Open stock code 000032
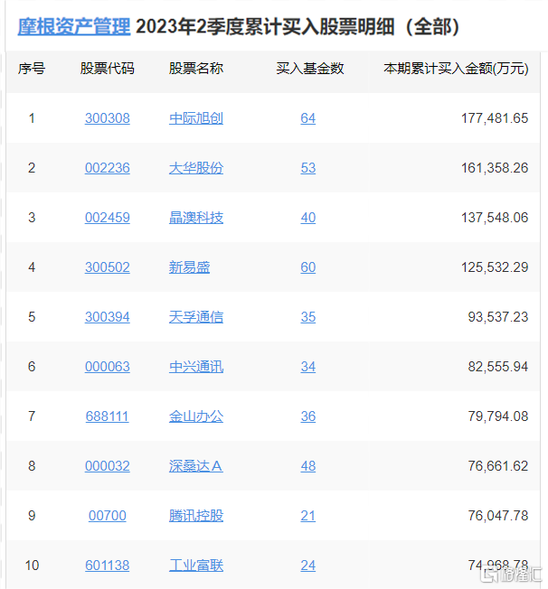Screen dimensions: 548x589 click(108, 466)
